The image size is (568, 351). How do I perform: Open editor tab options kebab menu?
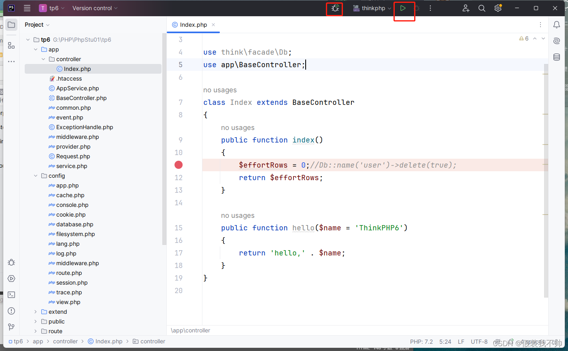[540, 25]
